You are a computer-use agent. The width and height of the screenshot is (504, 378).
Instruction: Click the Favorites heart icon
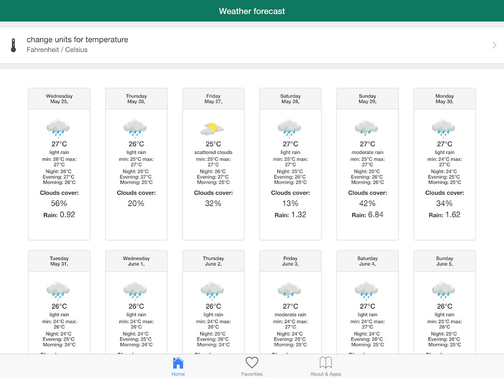click(x=252, y=362)
